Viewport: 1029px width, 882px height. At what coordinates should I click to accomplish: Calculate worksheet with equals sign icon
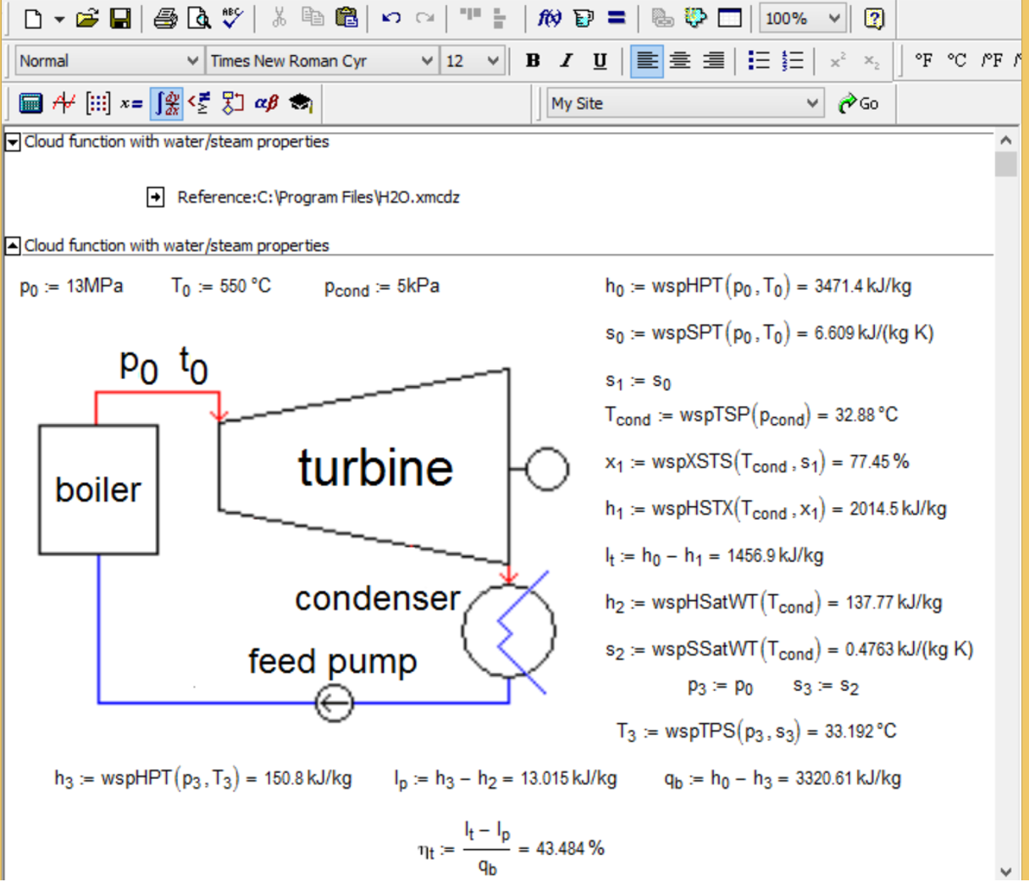[617, 18]
